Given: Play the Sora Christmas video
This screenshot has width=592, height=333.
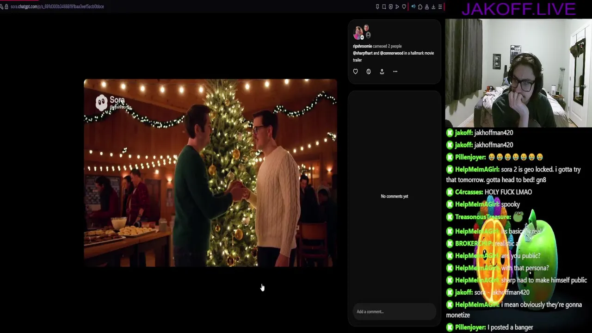Looking at the screenshot, I should (210, 173).
